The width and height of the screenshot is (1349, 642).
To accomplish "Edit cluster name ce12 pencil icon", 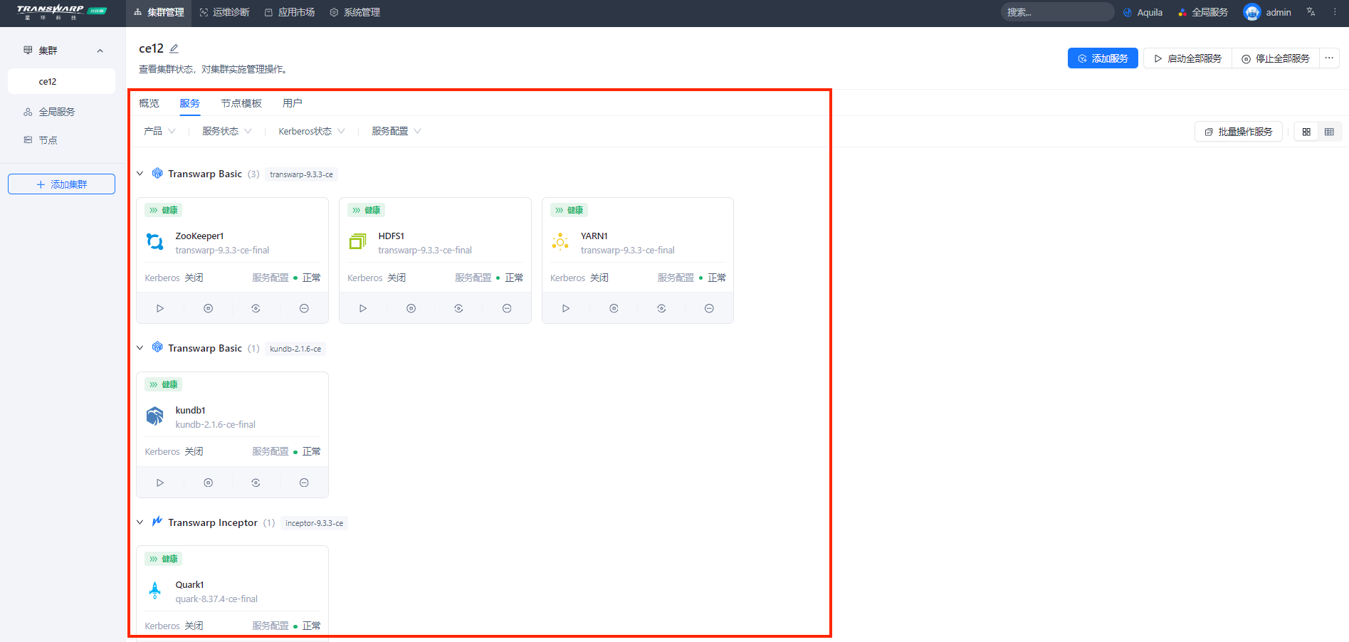I will [174, 48].
